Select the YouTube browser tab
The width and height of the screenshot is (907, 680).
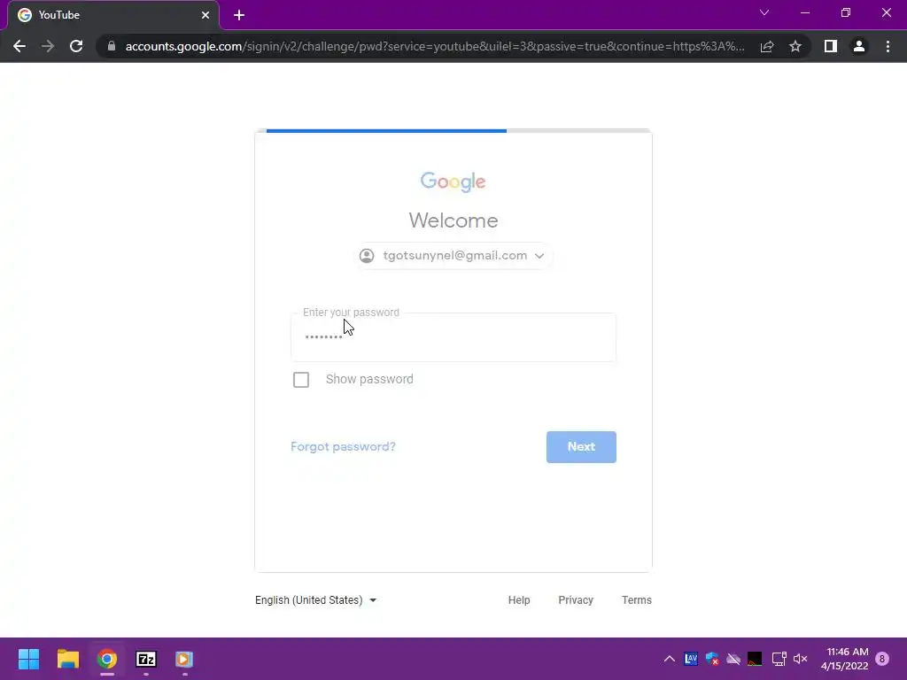pyautogui.click(x=113, y=15)
